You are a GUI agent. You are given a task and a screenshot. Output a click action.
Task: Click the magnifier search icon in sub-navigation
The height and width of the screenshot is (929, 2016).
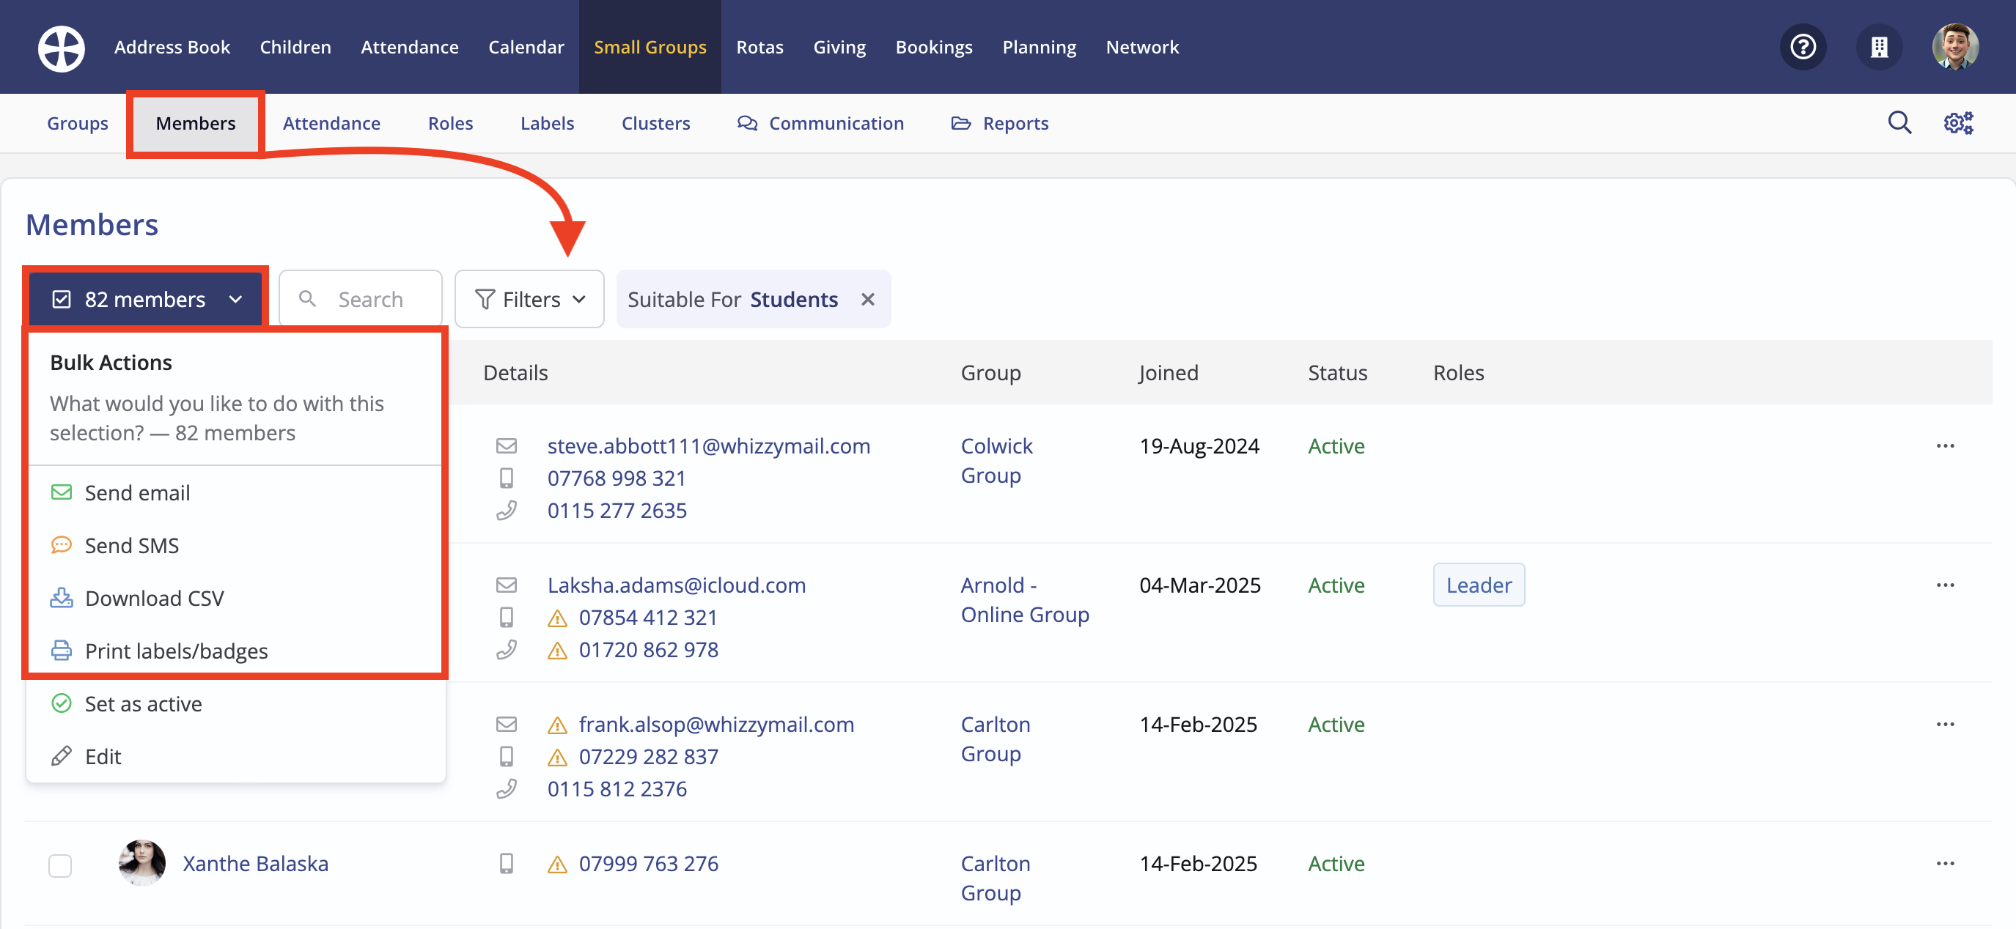click(1899, 123)
